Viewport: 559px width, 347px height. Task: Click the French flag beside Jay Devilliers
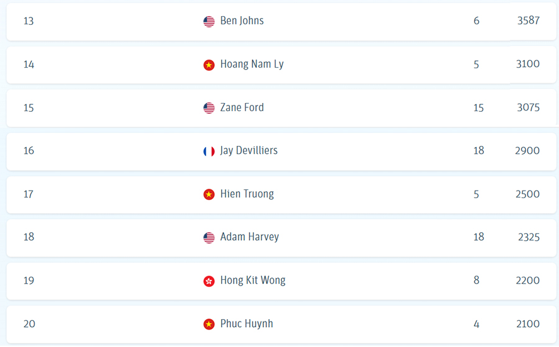click(x=209, y=151)
